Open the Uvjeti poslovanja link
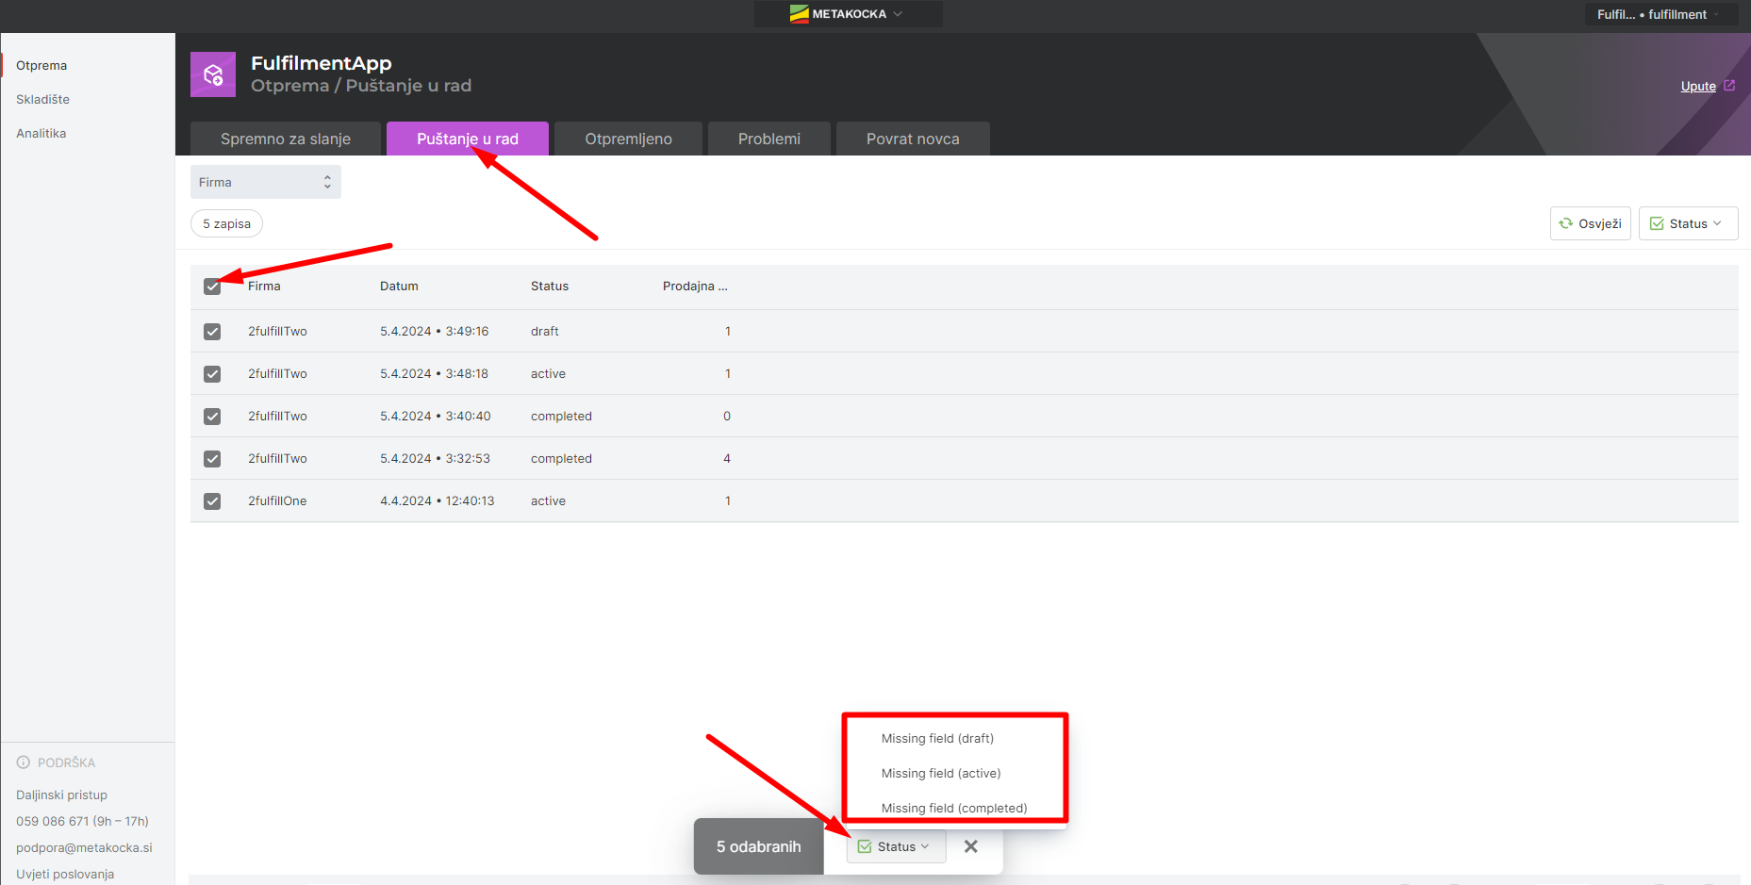Screen dimensions: 1751x885 click(x=65, y=875)
